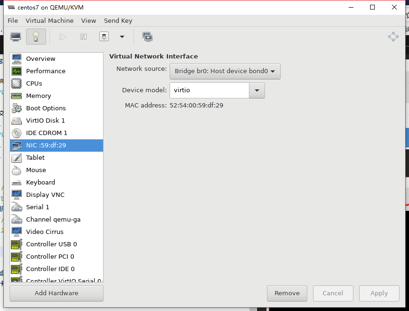Screen dimensions: 409x311
Task: Open the Send Key menu
Action: click(118, 20)
